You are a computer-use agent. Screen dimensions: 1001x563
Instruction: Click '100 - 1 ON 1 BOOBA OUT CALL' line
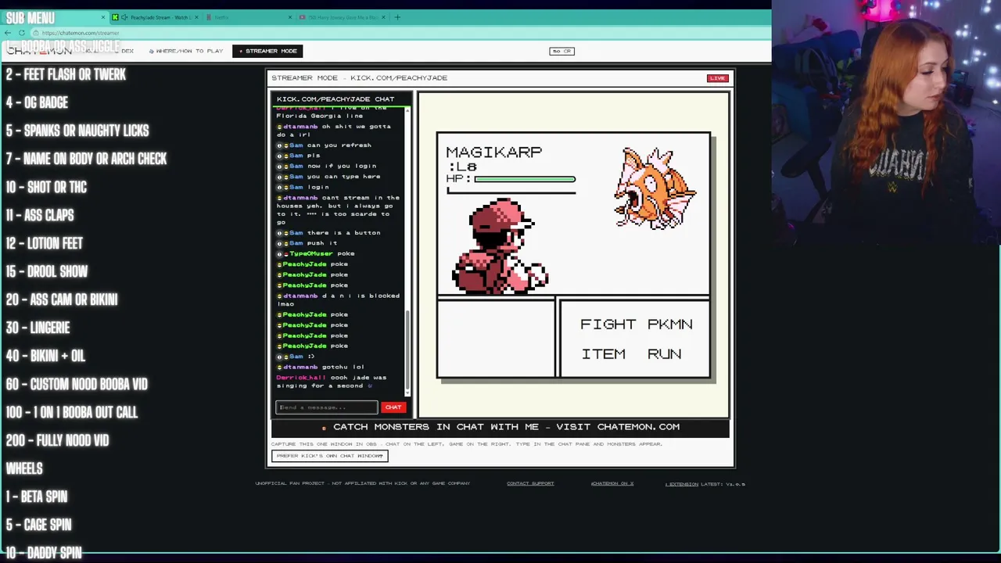pos(72,412)
